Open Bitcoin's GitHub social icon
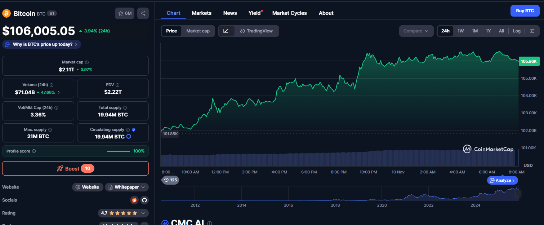 [144, 200]
